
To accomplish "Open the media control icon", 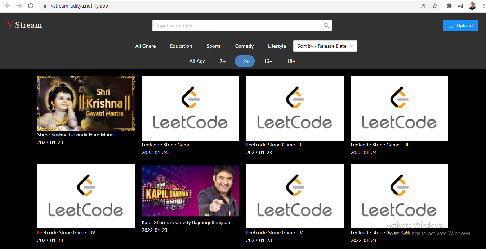I will coord(460,6).
